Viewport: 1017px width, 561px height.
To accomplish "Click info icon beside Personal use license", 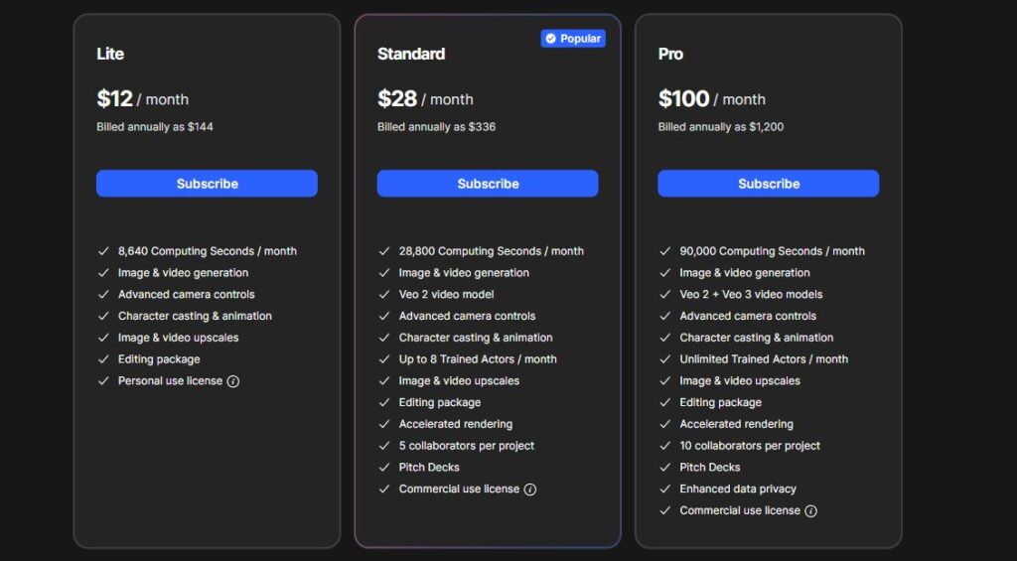I will (x=232, y=381).
